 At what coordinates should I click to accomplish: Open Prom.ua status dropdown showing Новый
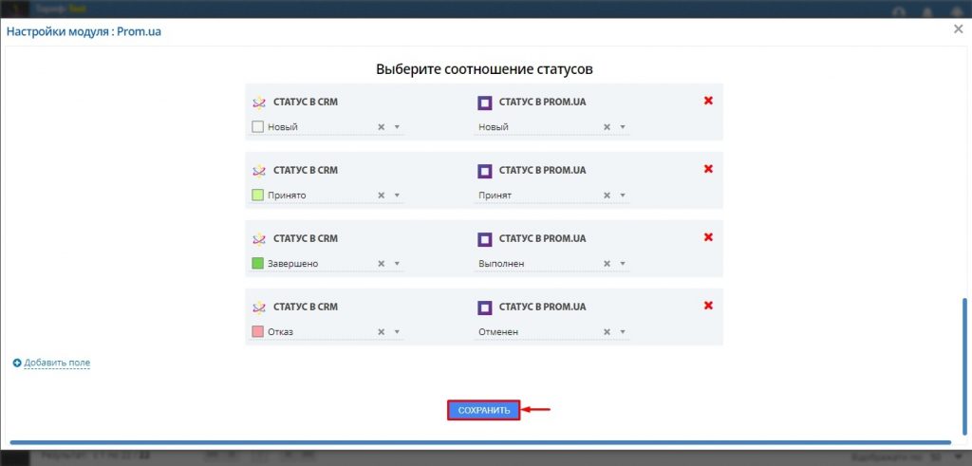[x=623, y=127]
